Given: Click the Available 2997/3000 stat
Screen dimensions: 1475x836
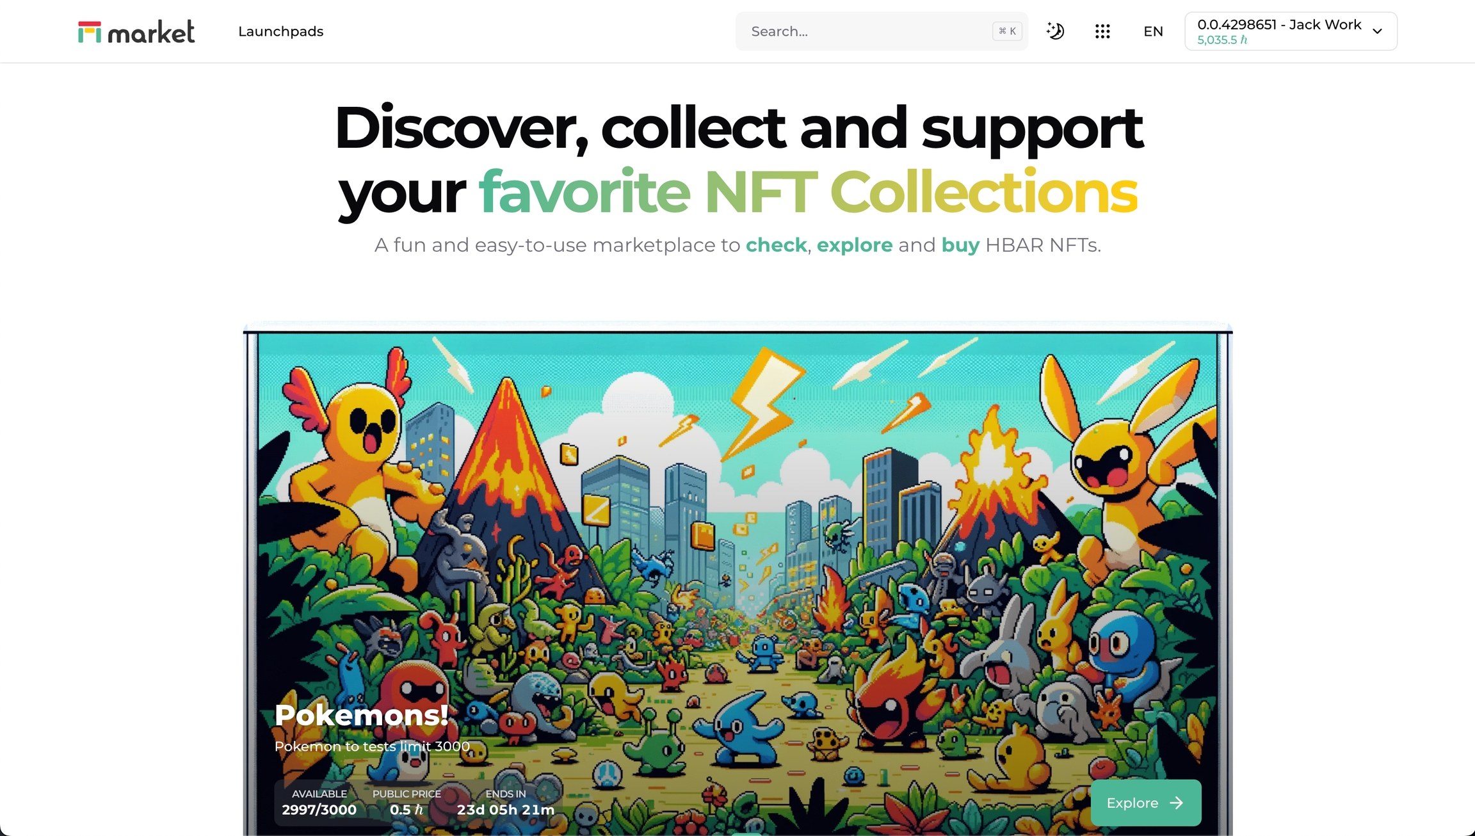Looking at the screenshot, I should (319, 802).
